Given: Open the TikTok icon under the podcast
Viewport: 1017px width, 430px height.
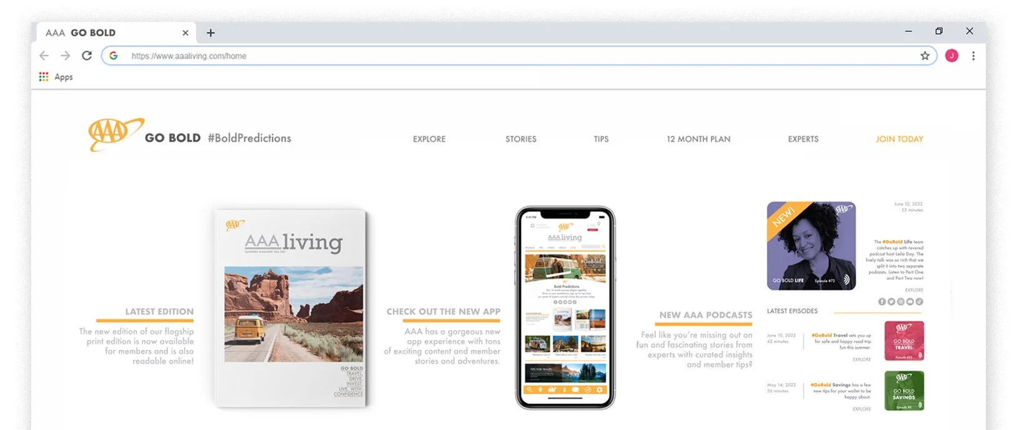Looking at the screenshot, I should 920,301.
